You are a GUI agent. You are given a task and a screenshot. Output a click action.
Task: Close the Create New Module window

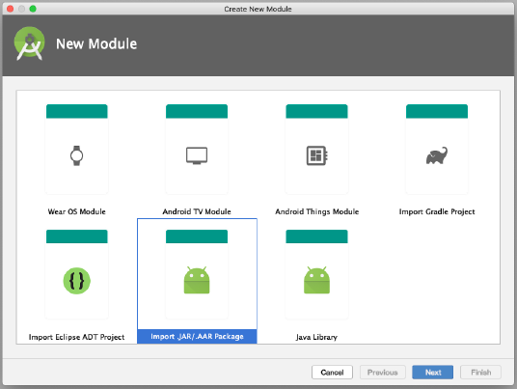(11, 9)
